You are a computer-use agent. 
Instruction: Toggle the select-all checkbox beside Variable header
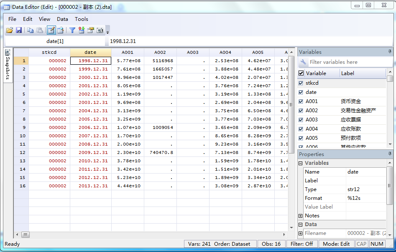point(301,73)
